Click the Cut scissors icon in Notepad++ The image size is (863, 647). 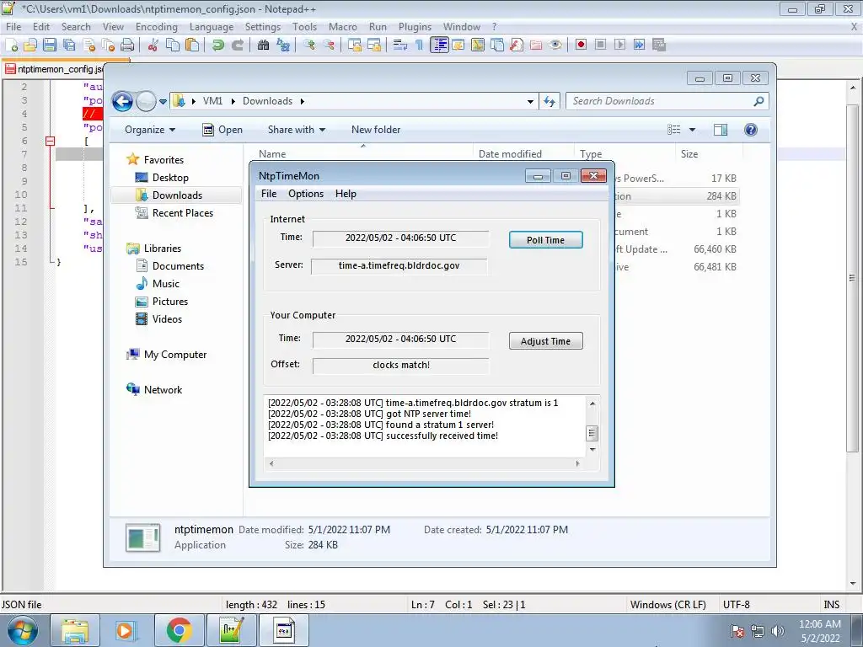point(153,45)
